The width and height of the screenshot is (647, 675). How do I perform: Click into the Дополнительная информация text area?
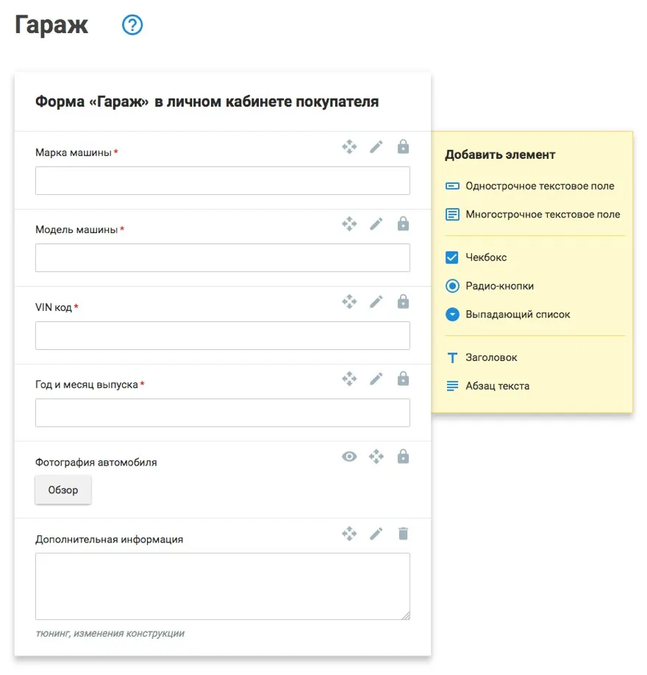tap(222, 586)
